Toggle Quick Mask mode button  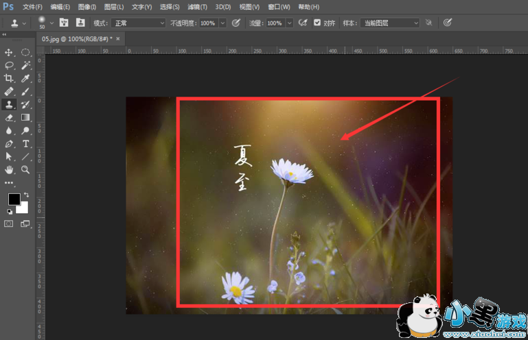[x=10, y=223]
